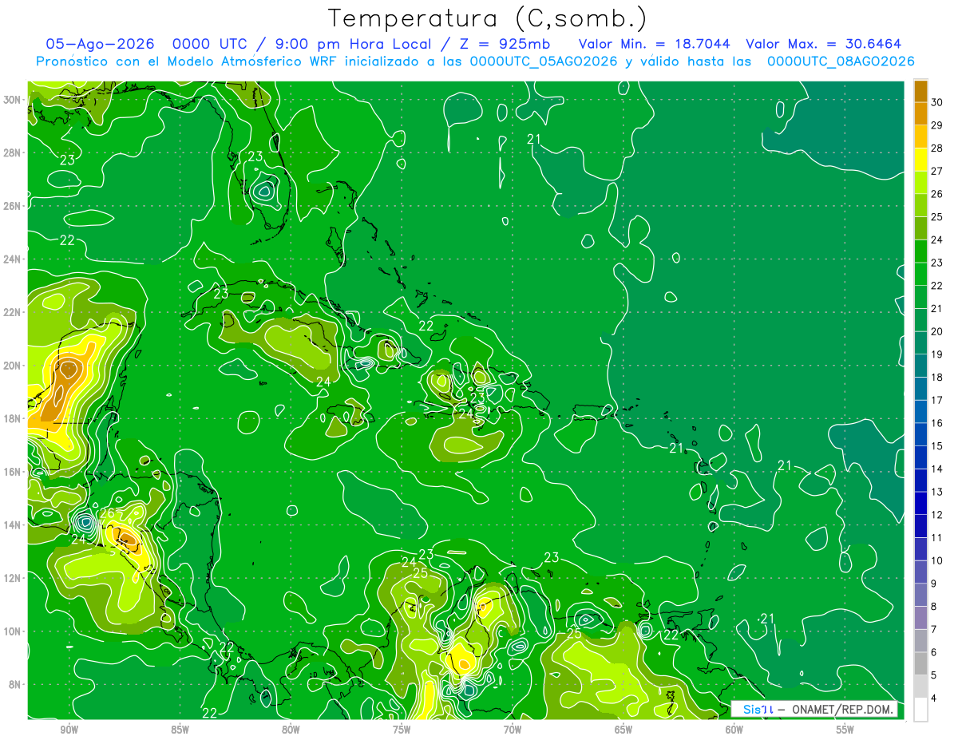
Task: Click the color scale label '30'
Action: pos(937,102)
